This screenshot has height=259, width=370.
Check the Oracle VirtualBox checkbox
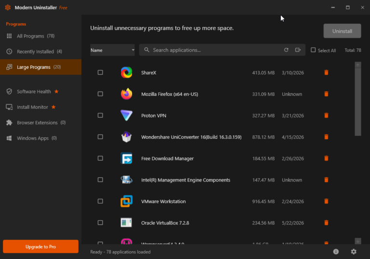point(100,223)
